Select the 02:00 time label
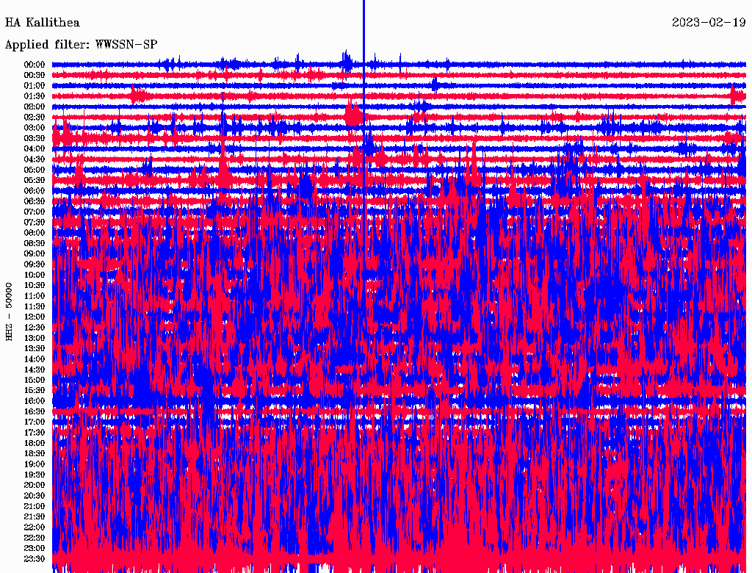Image resolution: width=752 pixels, height=573 pixels. click(35, 107)
